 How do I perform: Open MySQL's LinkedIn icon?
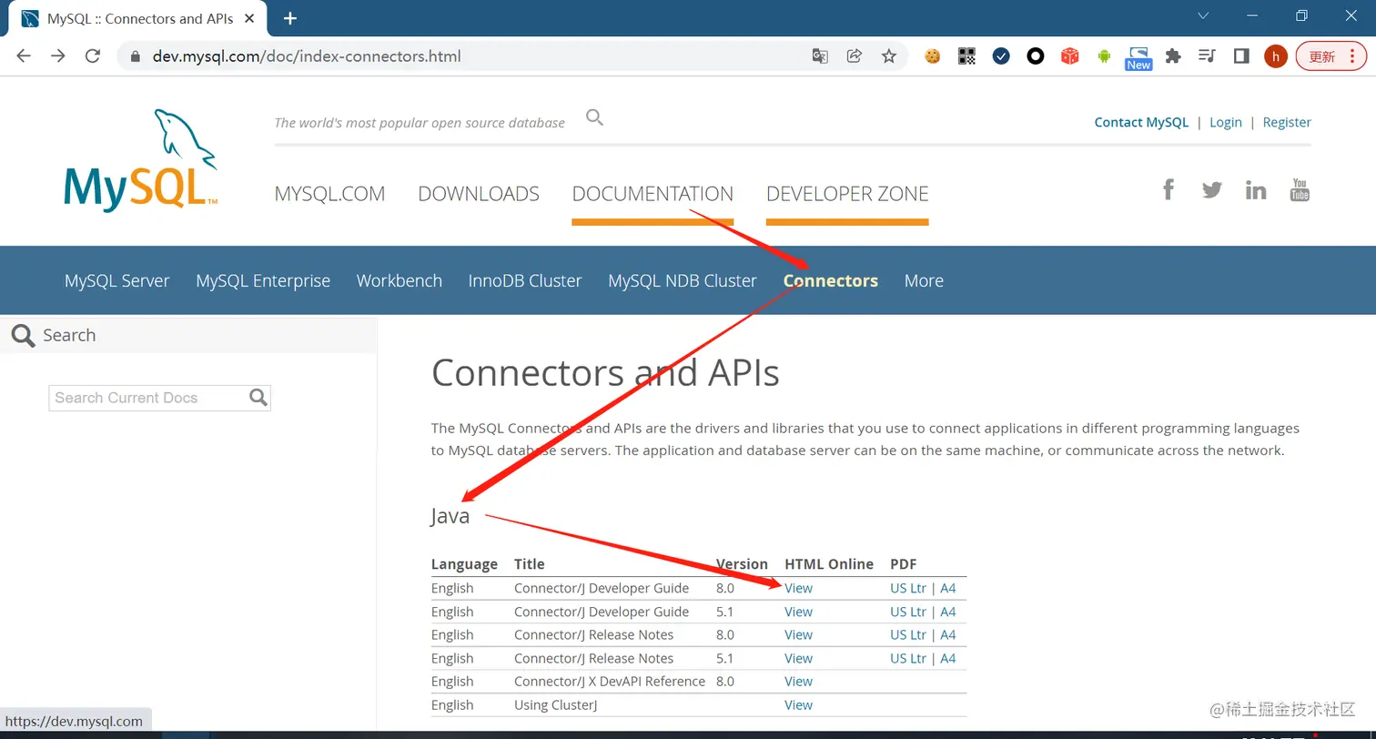click(1256, 189)
